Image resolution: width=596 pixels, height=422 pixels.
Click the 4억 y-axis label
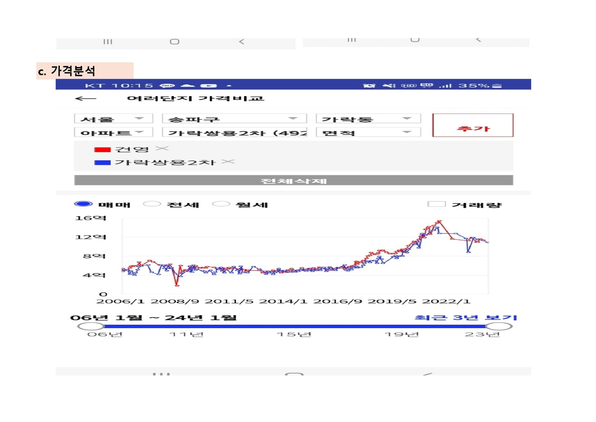94,275
